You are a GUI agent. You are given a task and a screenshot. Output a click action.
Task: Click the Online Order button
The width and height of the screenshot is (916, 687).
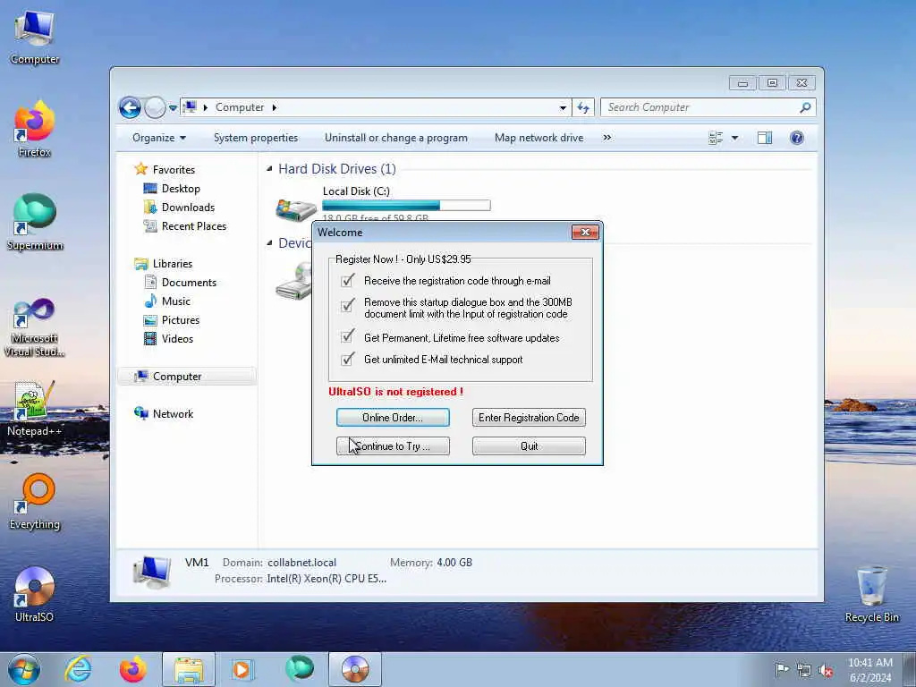(x=394, y=417)
